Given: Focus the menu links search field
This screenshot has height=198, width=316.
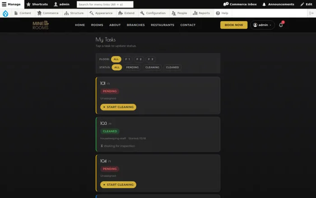Looking at the screenshot, I should 105,4.
